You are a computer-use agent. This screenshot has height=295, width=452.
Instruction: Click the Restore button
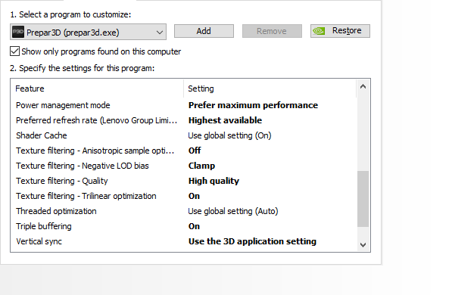click(340, 31)
